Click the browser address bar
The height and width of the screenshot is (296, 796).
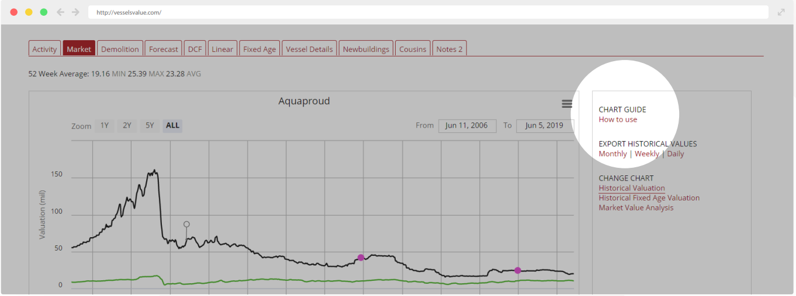428,12
